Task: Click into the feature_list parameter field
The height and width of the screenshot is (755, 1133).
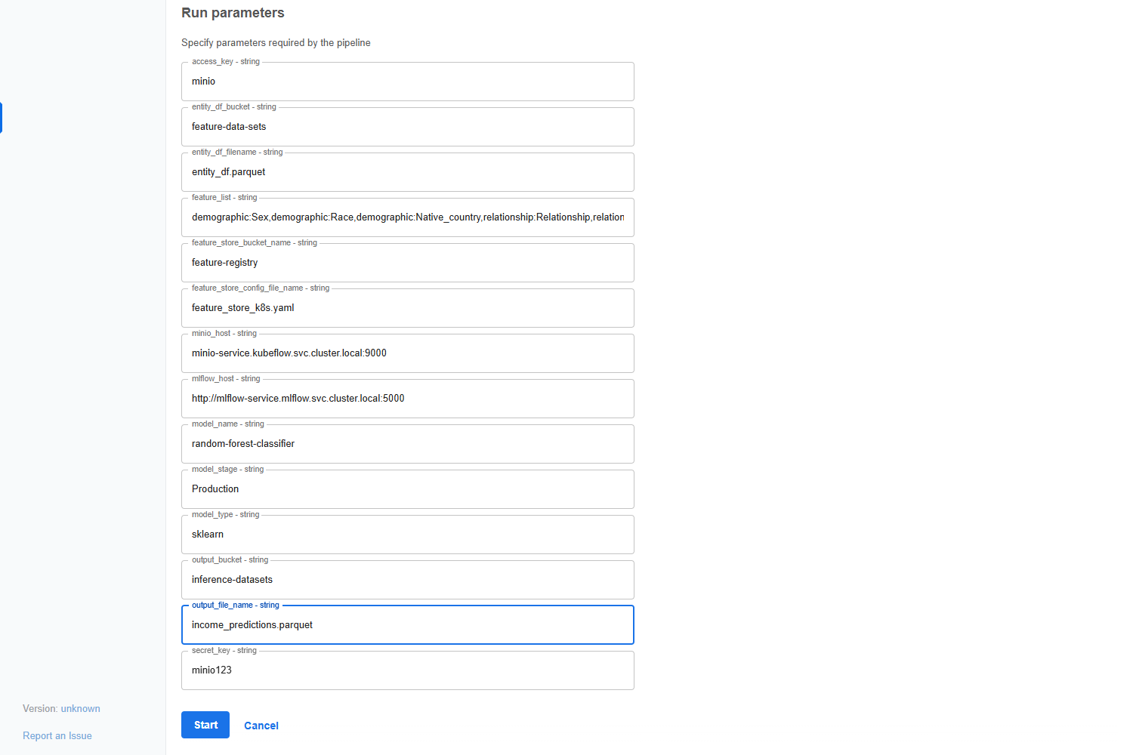Action: [408, 217]
